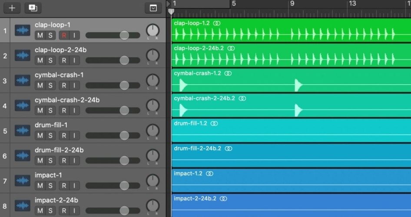Mute the clap-loop-2-24b track
Viewport: 411px width, 217px height.
[x=40, y=60]
